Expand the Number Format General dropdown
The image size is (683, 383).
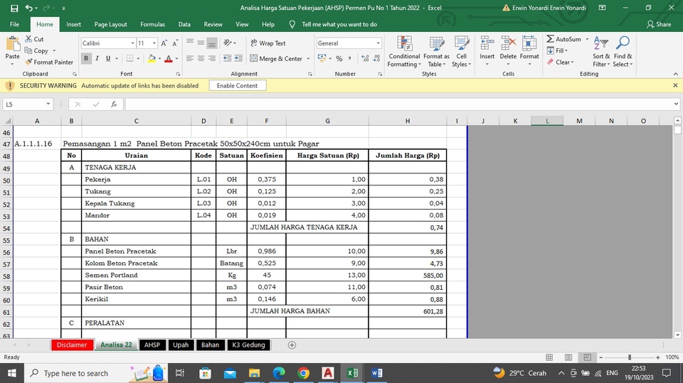pos(378,43)
